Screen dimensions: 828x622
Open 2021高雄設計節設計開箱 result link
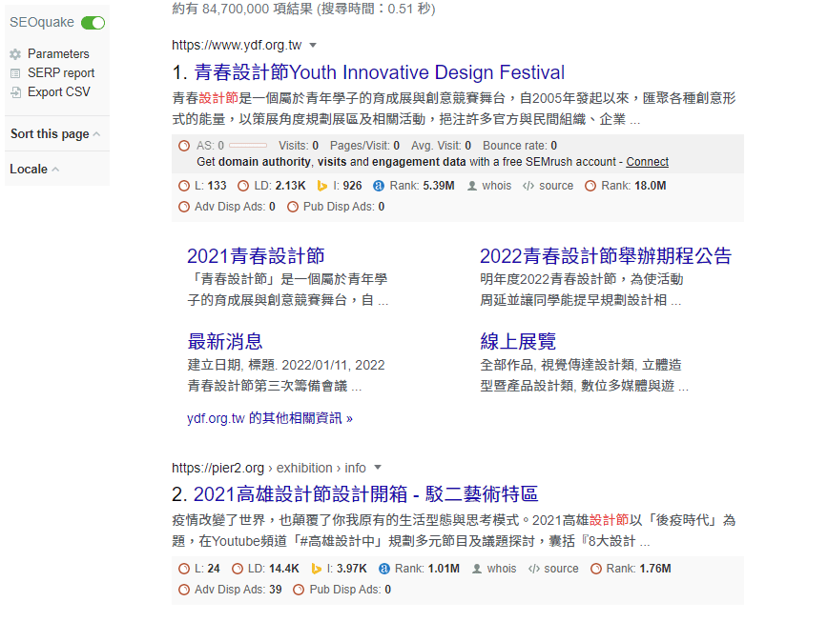(365, 494)
